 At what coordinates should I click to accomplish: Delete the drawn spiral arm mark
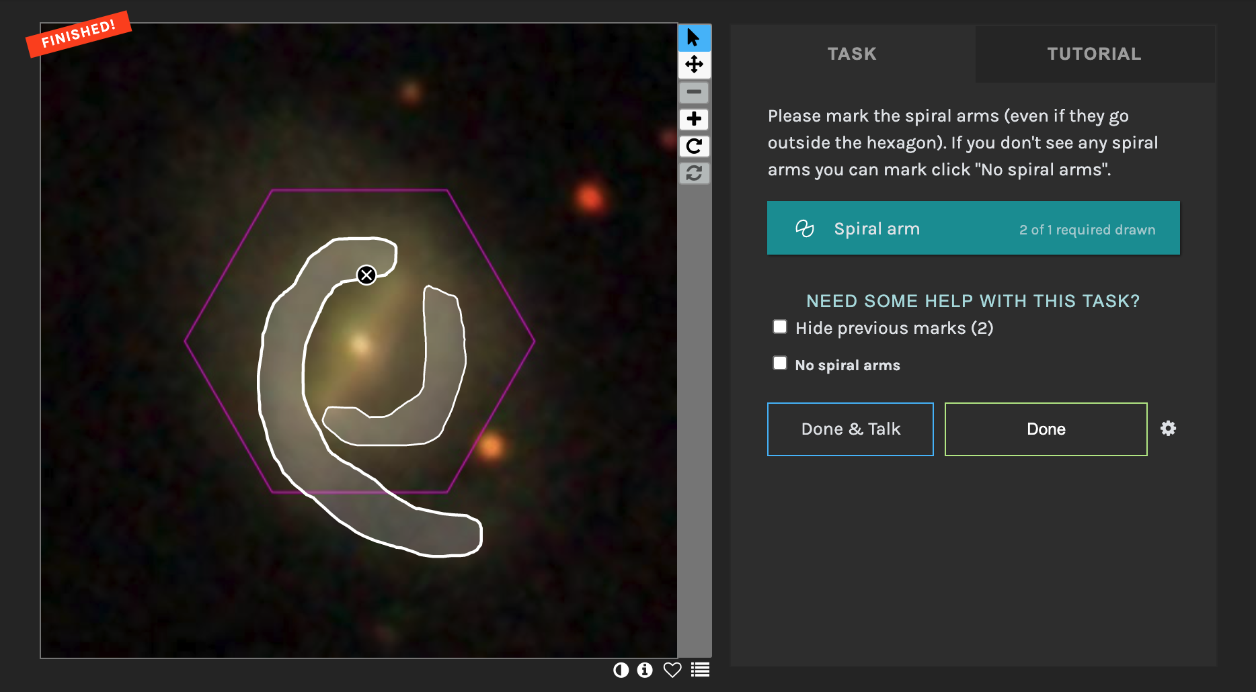click(x=366, y=275)
